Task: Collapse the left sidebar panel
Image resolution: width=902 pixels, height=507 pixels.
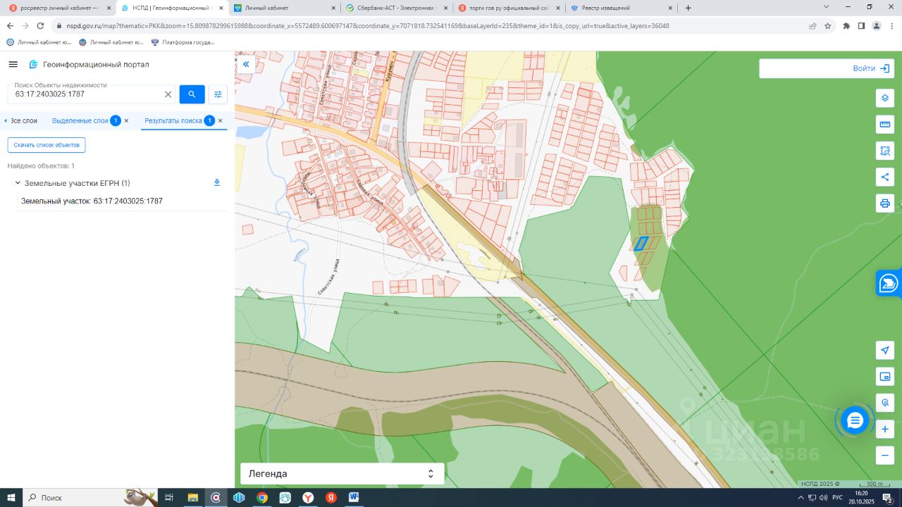Action: [x=246, y=65]
